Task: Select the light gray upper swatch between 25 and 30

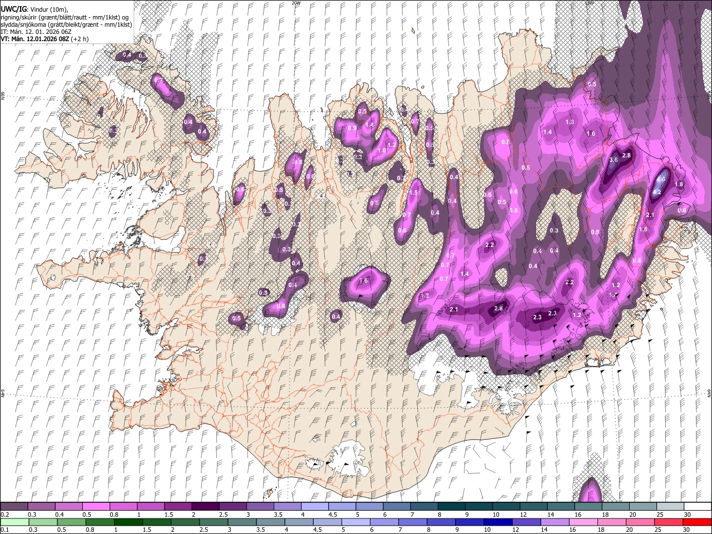Action: point(669,506)
